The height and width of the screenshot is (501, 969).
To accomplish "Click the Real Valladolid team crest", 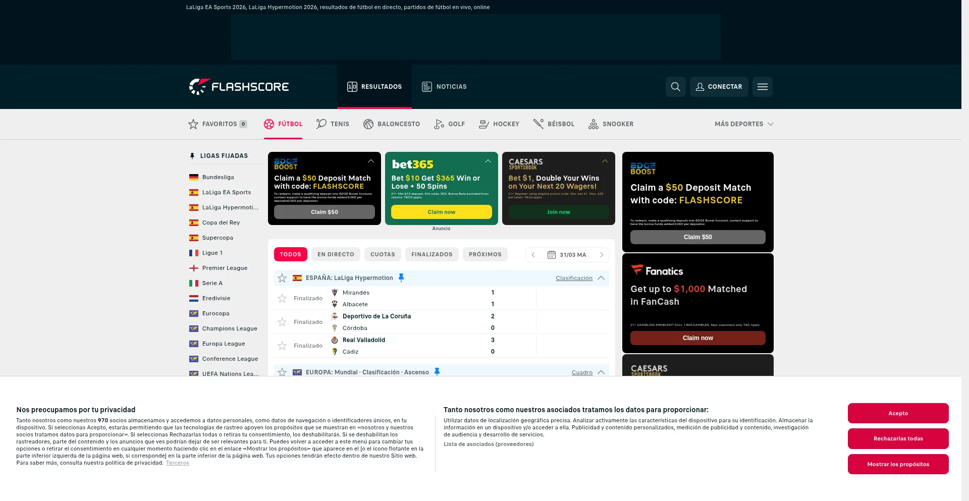I will point(334,340).
